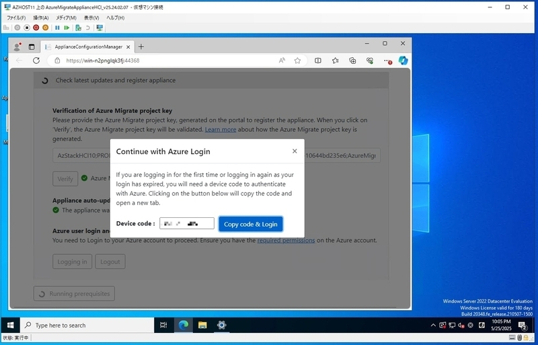Viewport: 538px width, 345px height.
Task: Open the メディア(M) menu
Action: click(66, 18)
